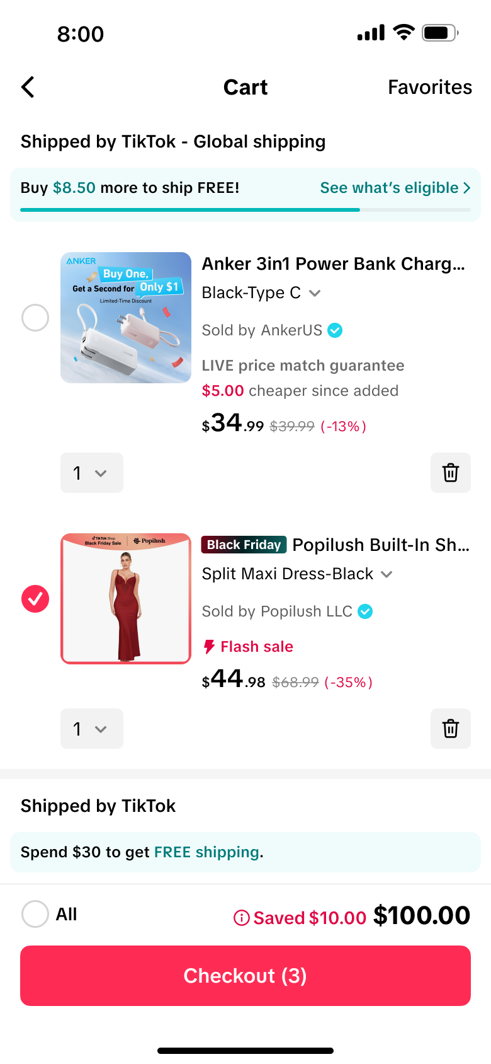Open the See what's eligible link
Image resolution: width=491 pixels, height=1064 pixels.
(395, 188)
